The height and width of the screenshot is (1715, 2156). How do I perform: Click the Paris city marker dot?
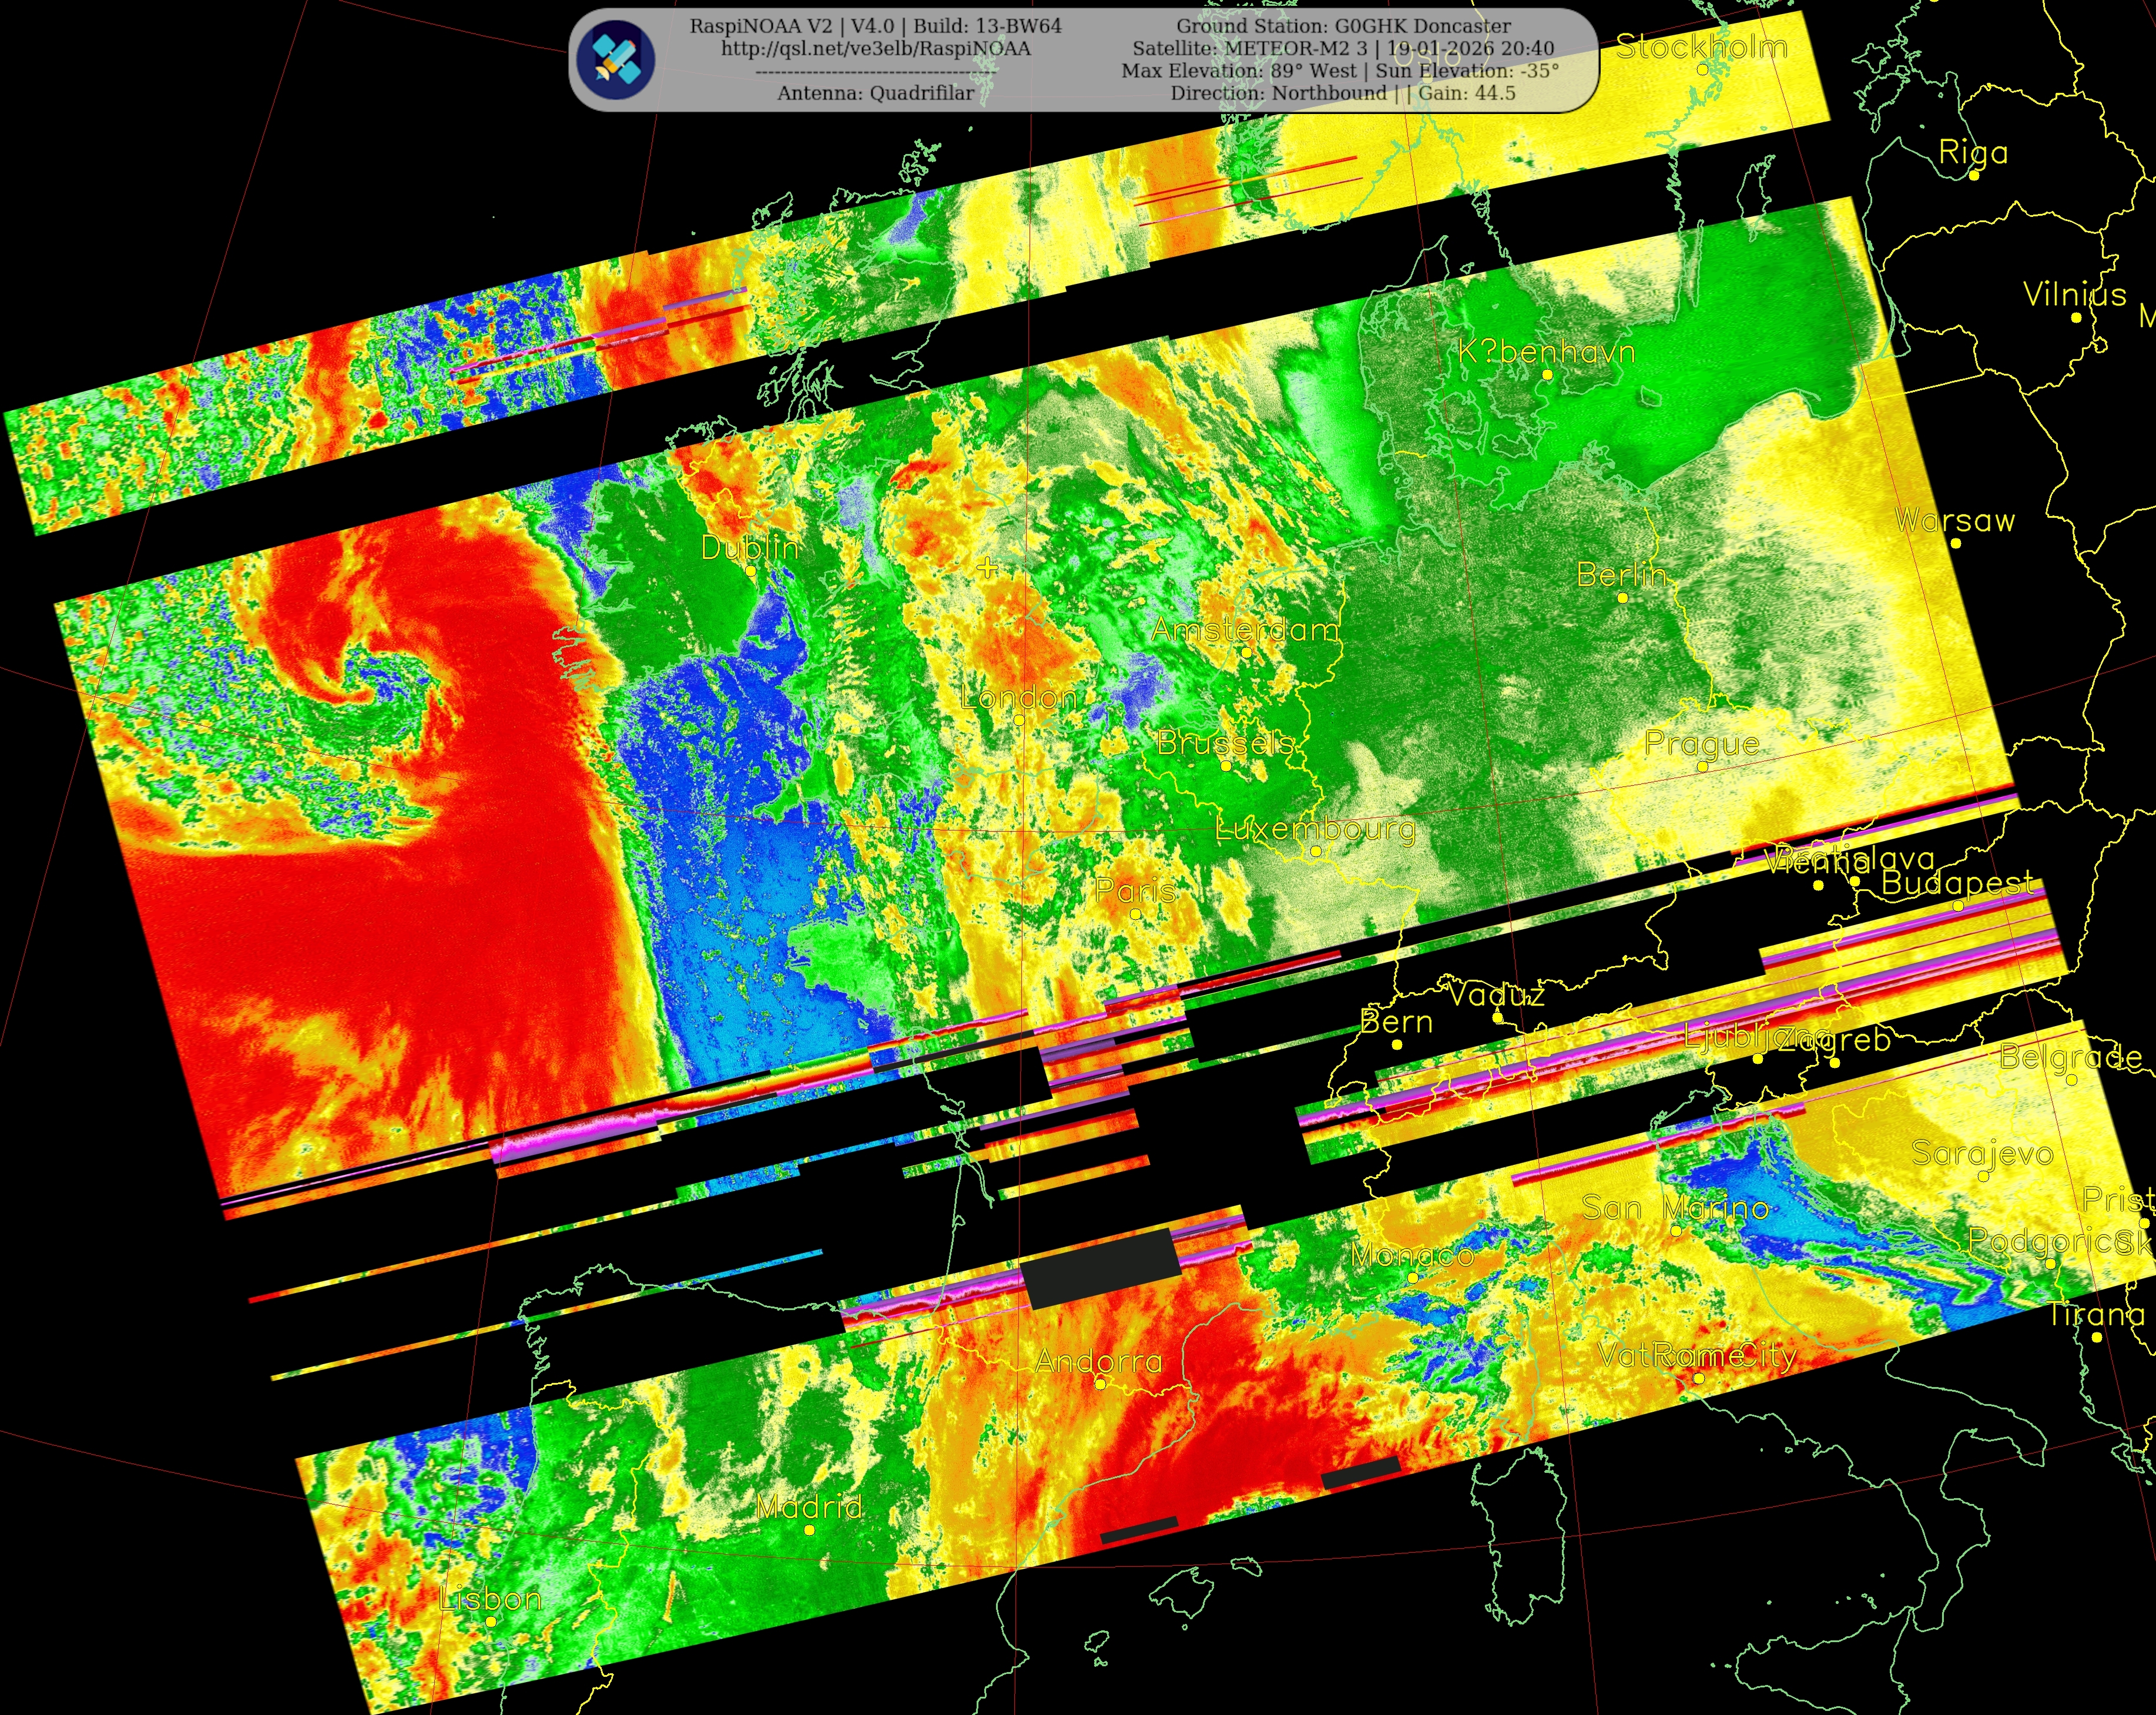point(1135,914)
